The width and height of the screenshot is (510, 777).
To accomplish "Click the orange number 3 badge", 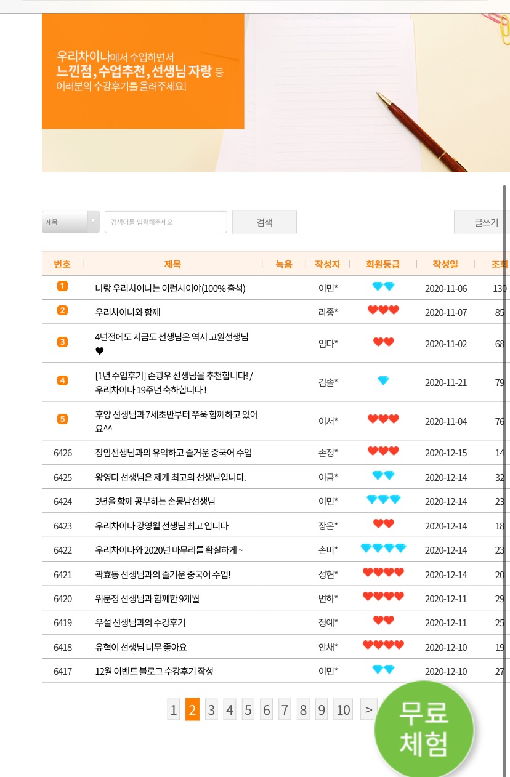I will coord(62,342).
